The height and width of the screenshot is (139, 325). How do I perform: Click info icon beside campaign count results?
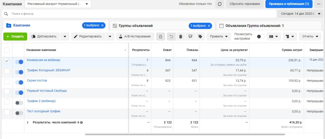(82, 122)
